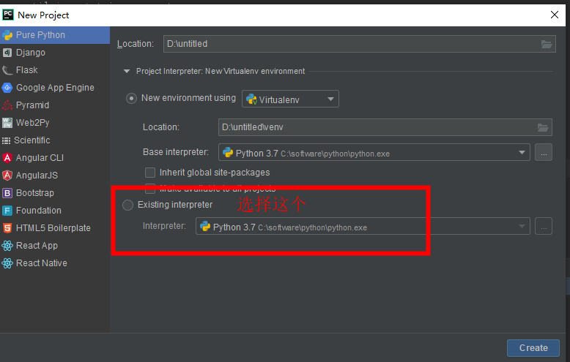
Task: Select the New environment using radio button
Action: tap(131, 98)
